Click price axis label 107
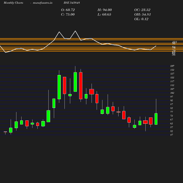 pyautogui.click(x=172, y=89)
